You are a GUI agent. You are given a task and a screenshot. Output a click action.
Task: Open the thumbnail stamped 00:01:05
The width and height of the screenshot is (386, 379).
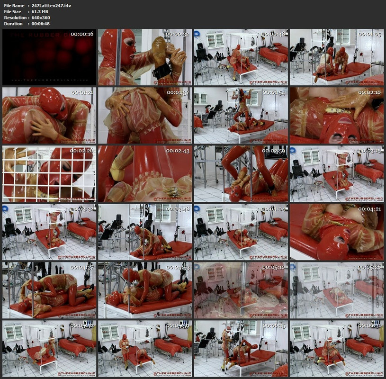[x=337, y=57]
